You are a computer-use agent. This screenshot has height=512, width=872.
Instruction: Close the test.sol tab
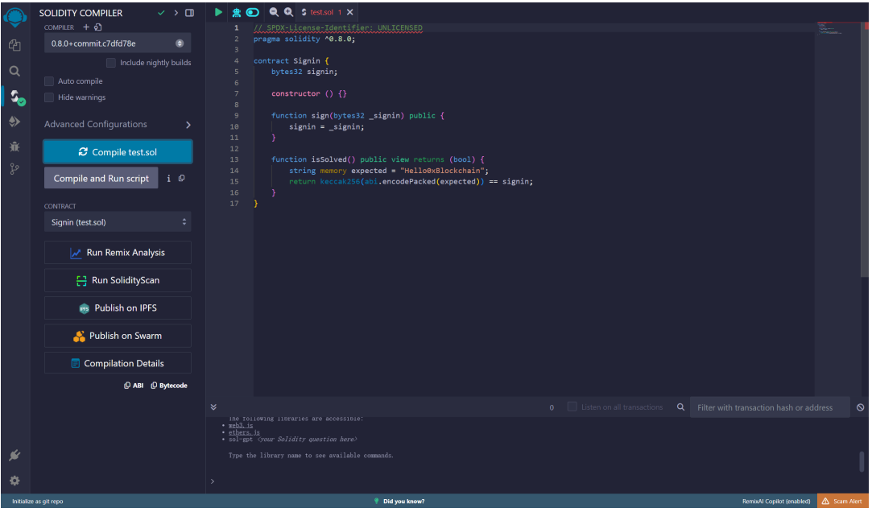(x=349, y=12)
